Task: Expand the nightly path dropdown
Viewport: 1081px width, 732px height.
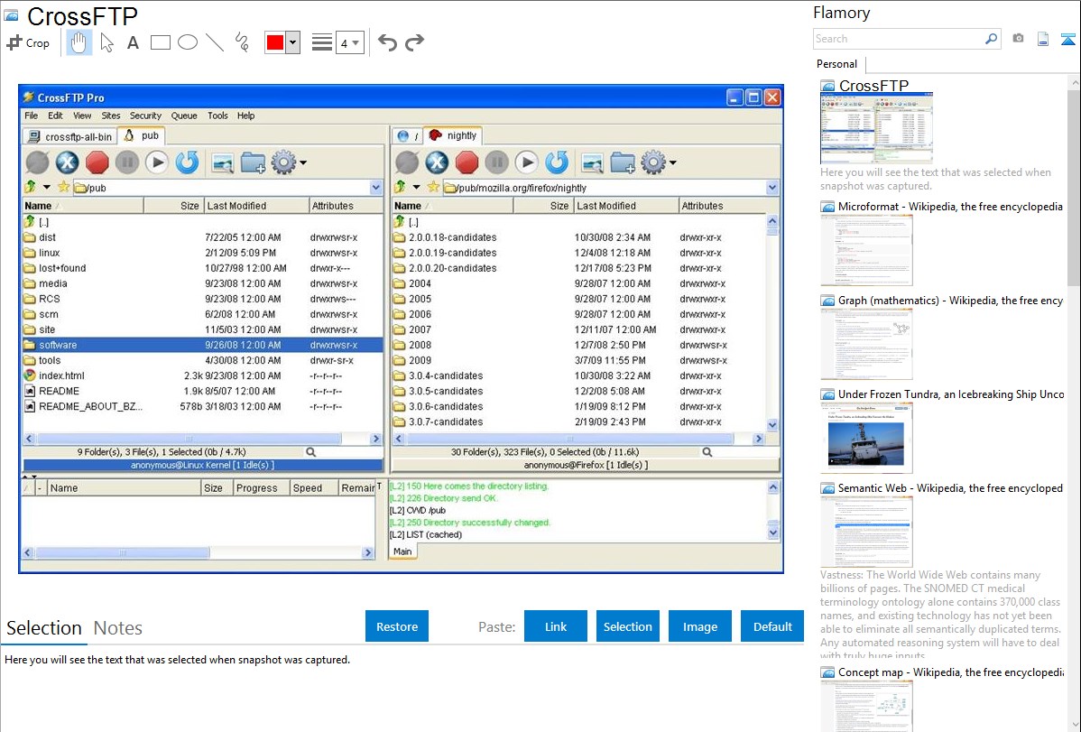Action: pyautogui.click(x=772, y=188)
